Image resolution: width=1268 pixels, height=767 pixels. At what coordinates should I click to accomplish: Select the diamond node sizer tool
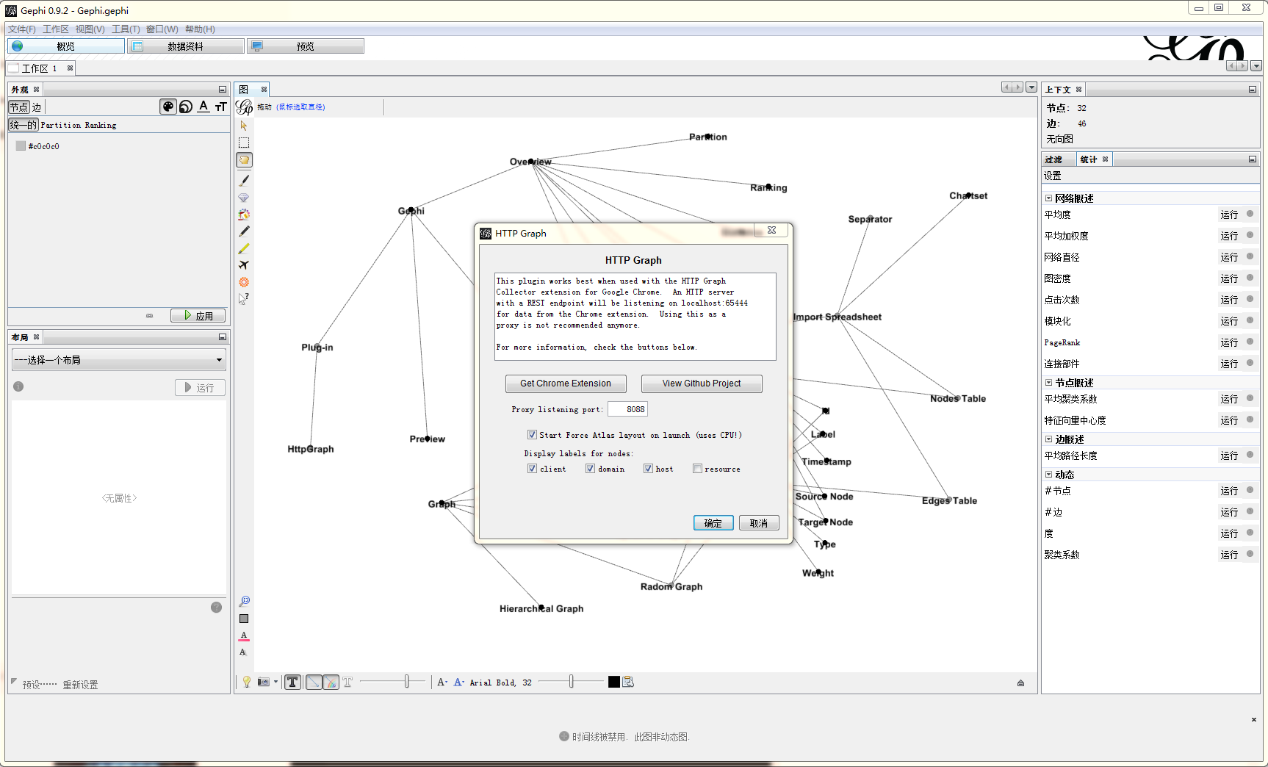point(244,198)
